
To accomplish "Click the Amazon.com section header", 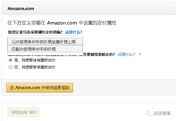I will [x=21, y=8].
